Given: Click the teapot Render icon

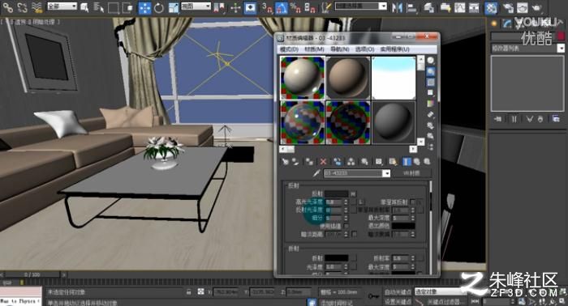Looking at the screenshot, I should click(537, 7).
